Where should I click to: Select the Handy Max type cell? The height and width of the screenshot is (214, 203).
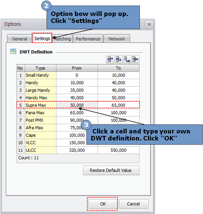point(40,98)
